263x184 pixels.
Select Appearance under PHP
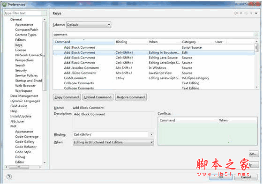(24, 132)
